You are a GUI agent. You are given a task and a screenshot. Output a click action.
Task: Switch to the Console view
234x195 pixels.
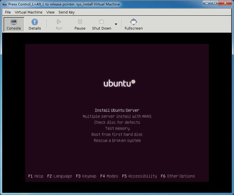click(14, 24)
